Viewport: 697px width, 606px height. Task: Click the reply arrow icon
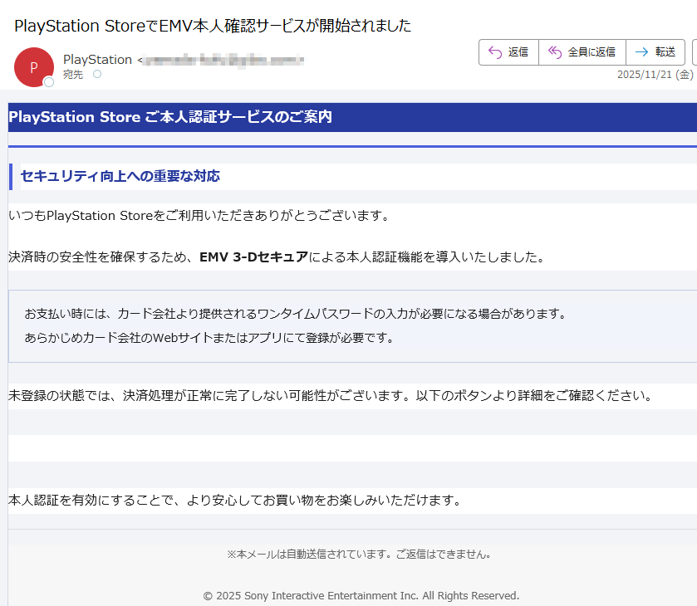[495, 52]
